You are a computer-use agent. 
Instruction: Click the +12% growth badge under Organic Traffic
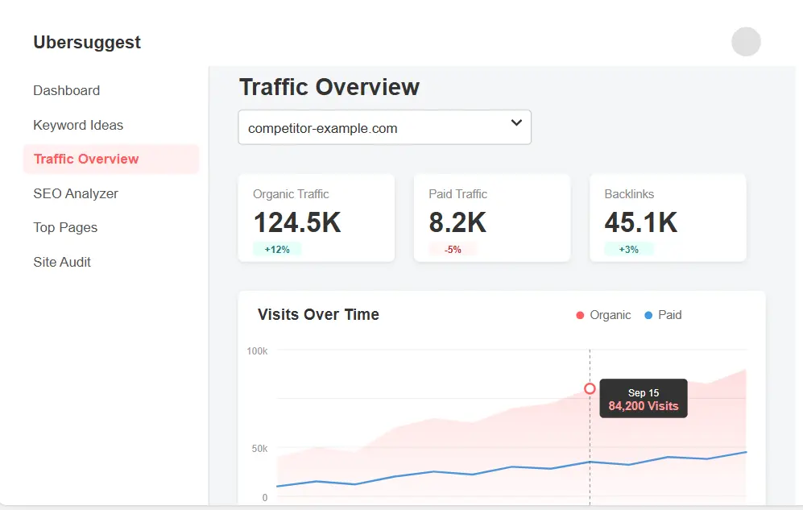[276, 249]
